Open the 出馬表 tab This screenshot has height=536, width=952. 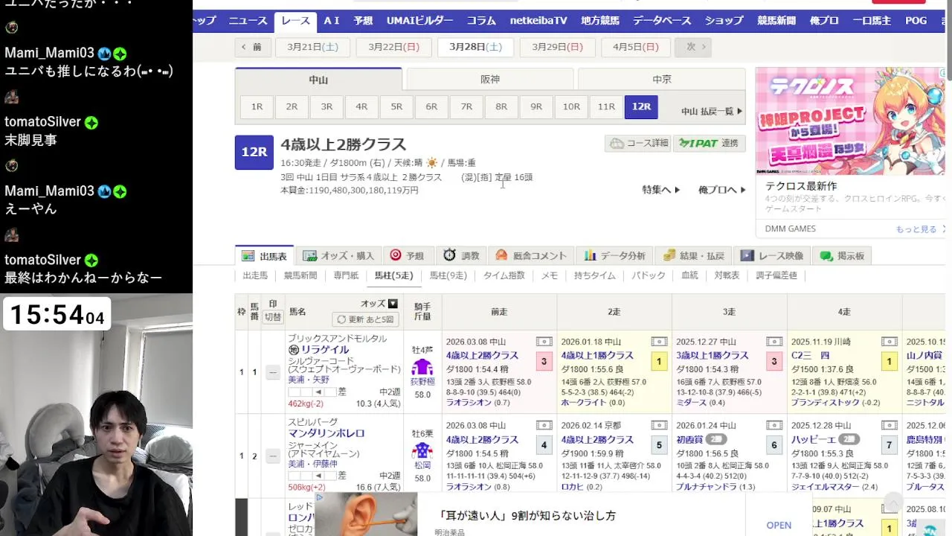pyautogui.click(x=265, y=255)
